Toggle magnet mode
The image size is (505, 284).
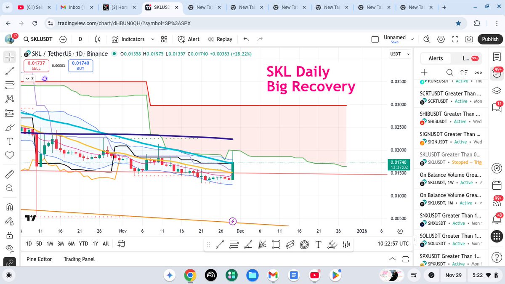pos(10,207)
